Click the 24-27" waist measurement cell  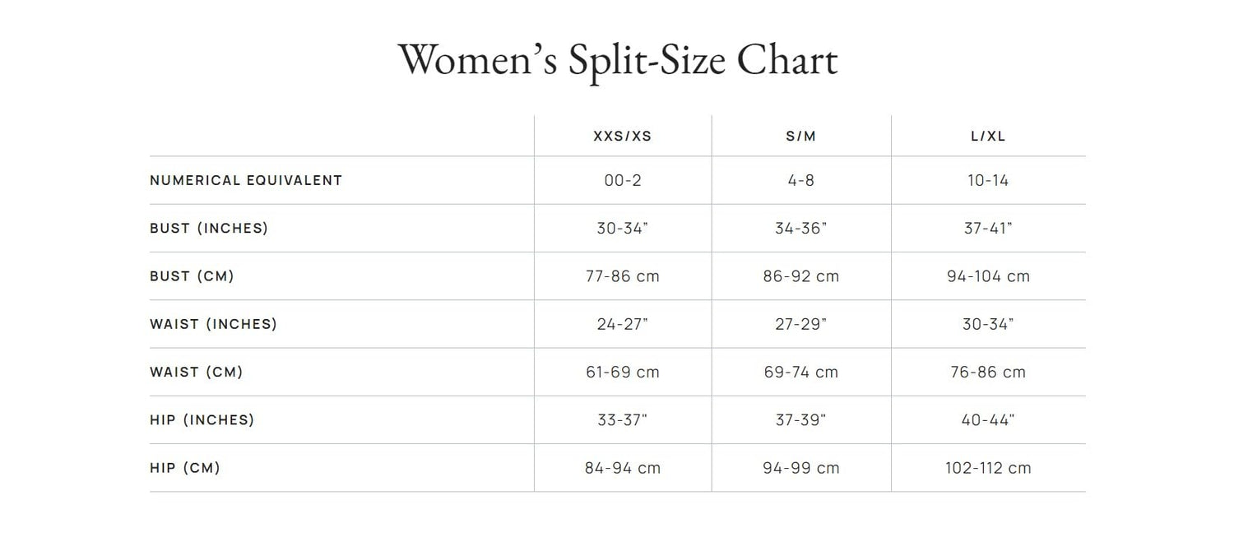click(x=623, y=324)
